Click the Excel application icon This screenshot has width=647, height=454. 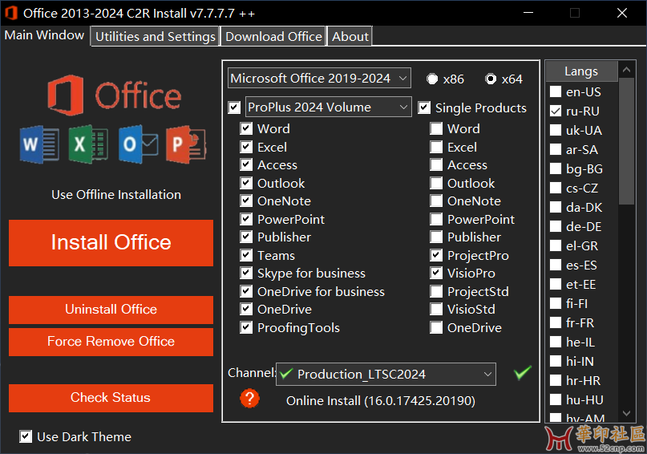[x=88, y=144]
